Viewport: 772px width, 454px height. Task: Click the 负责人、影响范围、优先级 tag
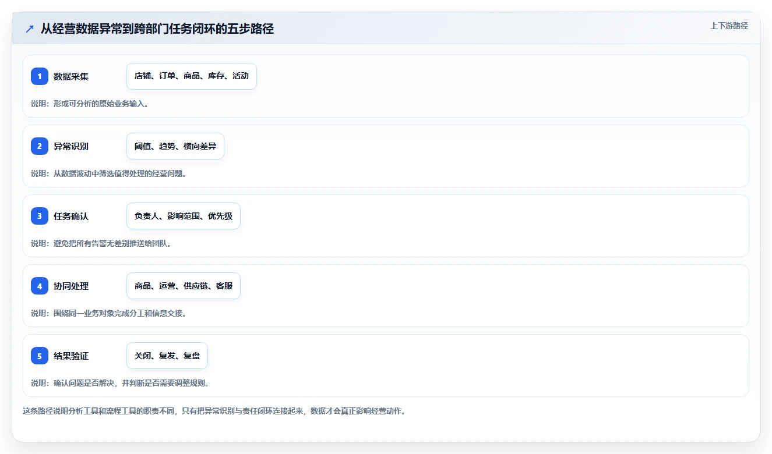click(x=184, y=216)
